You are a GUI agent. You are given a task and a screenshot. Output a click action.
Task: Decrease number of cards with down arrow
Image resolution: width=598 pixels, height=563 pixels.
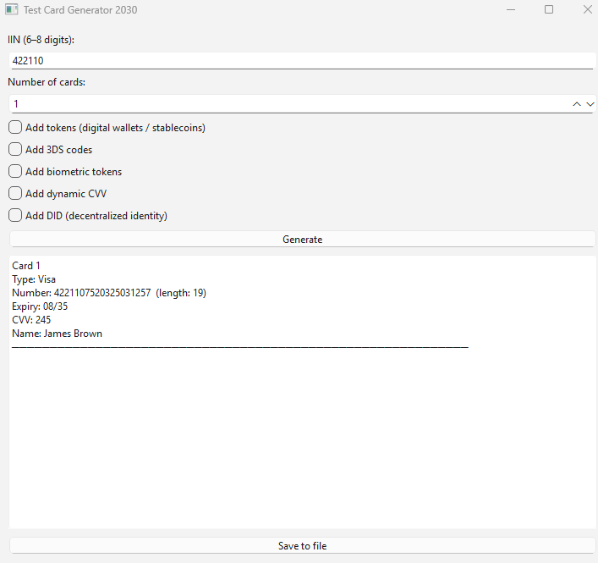pyautogui.click(x=590, y=104)
